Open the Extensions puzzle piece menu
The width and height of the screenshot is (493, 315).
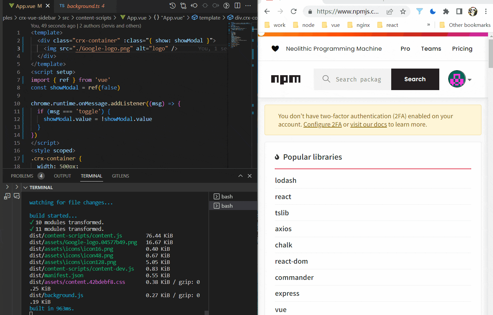(x=446, y=12)
